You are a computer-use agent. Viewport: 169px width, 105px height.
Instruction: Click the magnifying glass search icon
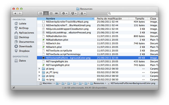click(109, 13)
